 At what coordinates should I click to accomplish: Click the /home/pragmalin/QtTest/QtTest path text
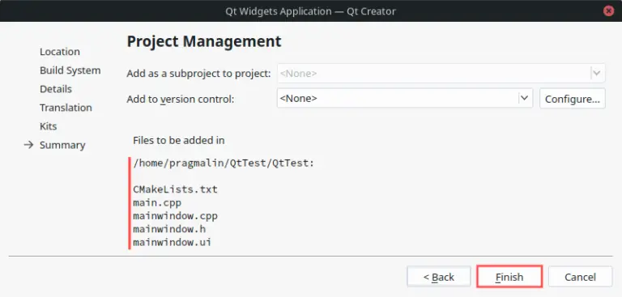pos(224,163)
